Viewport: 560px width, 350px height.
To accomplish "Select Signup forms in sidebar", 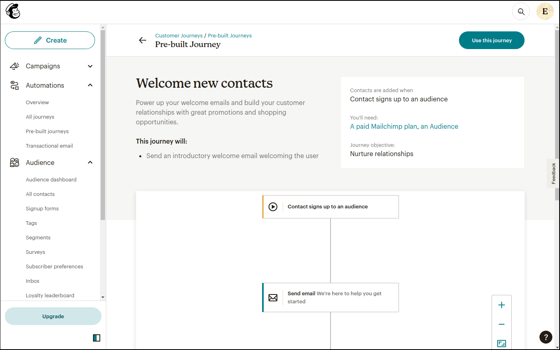I will click(42, 209).
